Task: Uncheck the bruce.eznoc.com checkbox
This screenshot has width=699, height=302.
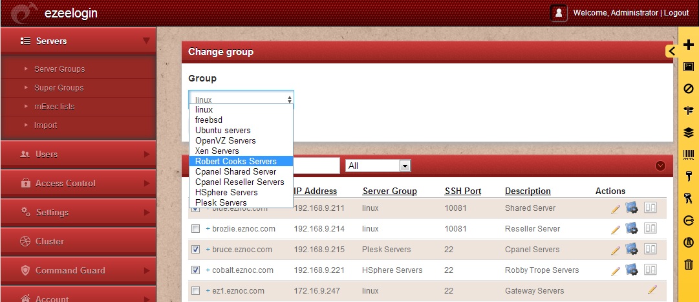Action: tap(195, 250)
